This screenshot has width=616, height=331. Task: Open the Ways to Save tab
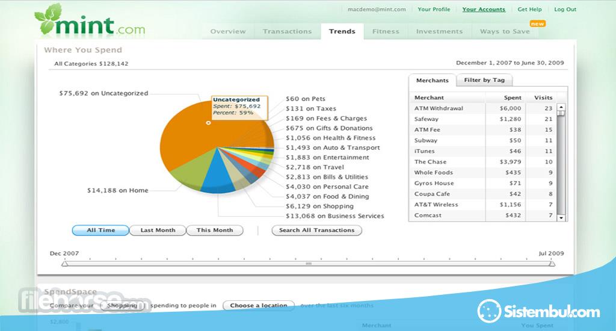[x=505, y=31]
